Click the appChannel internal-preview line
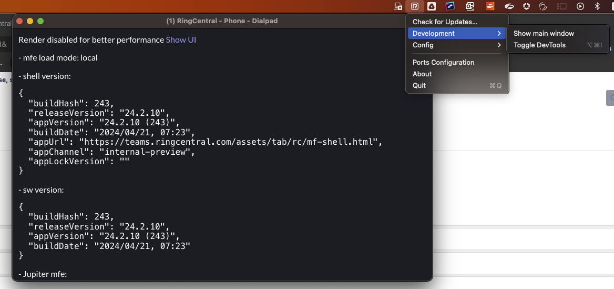Image resolution: width=614 pixels, height=289 pixels. pyautogui.click(x=111, y=152)
